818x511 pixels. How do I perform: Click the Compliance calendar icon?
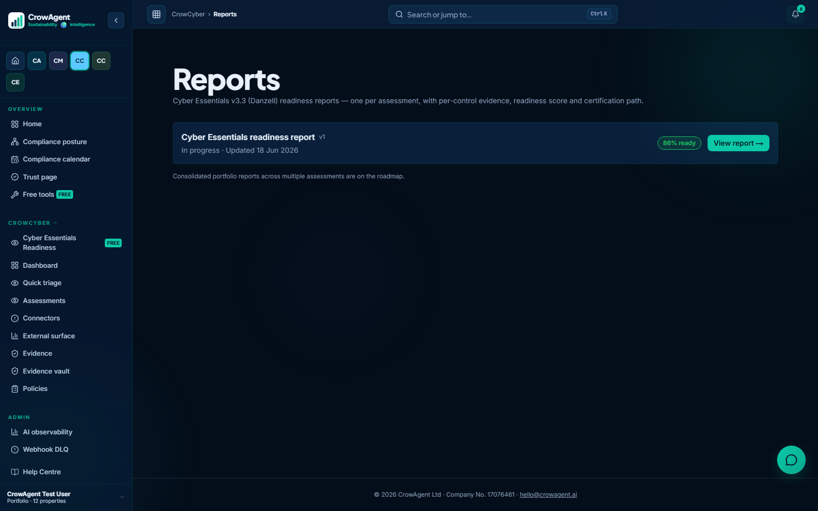tap(15, 159)
